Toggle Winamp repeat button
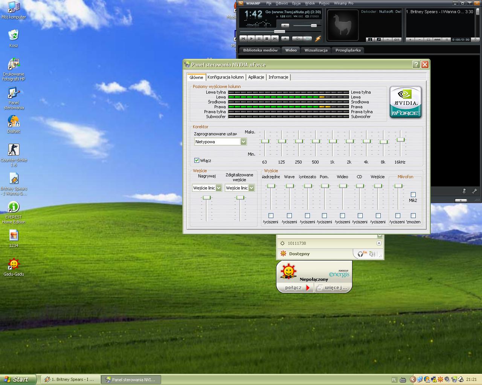The width and height of the screenshot is (482, 385). click(x=308, y=38)
